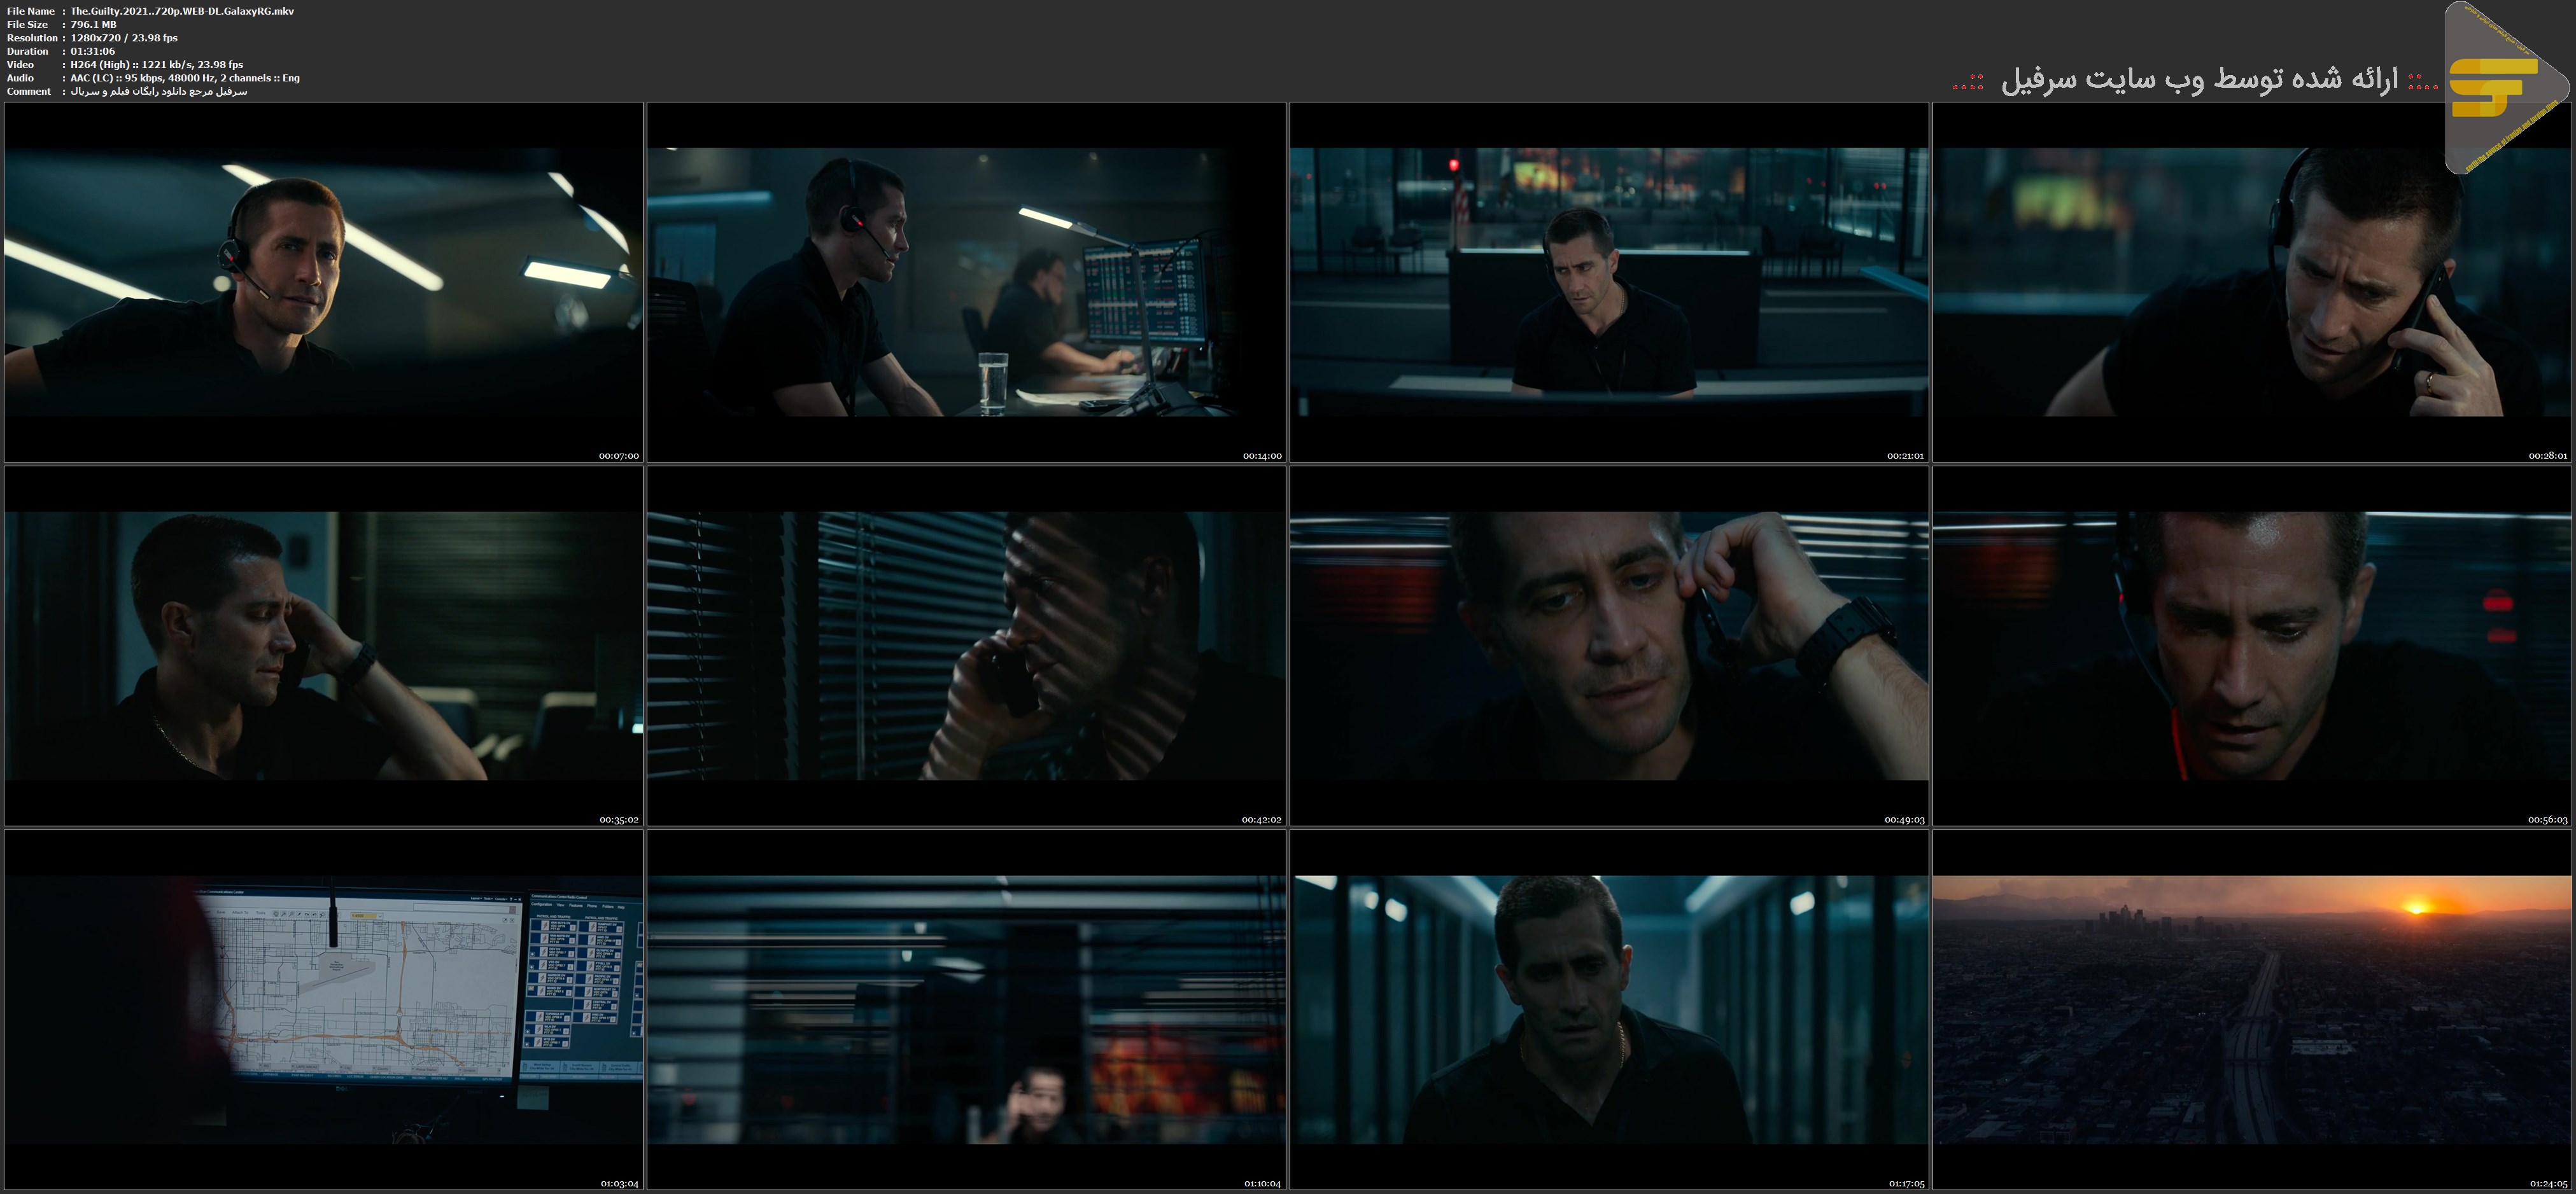Click the blurred frame at 01:10:04
2576x1194 pixels.
966,1009
